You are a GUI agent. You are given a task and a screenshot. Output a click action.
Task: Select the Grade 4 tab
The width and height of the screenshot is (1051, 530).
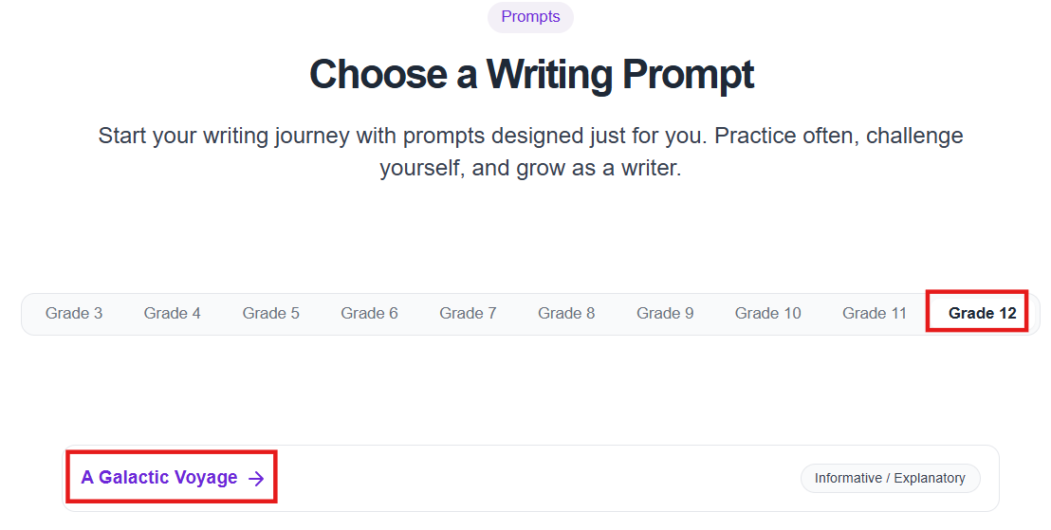pyautogui.click(x=172, y=314)
